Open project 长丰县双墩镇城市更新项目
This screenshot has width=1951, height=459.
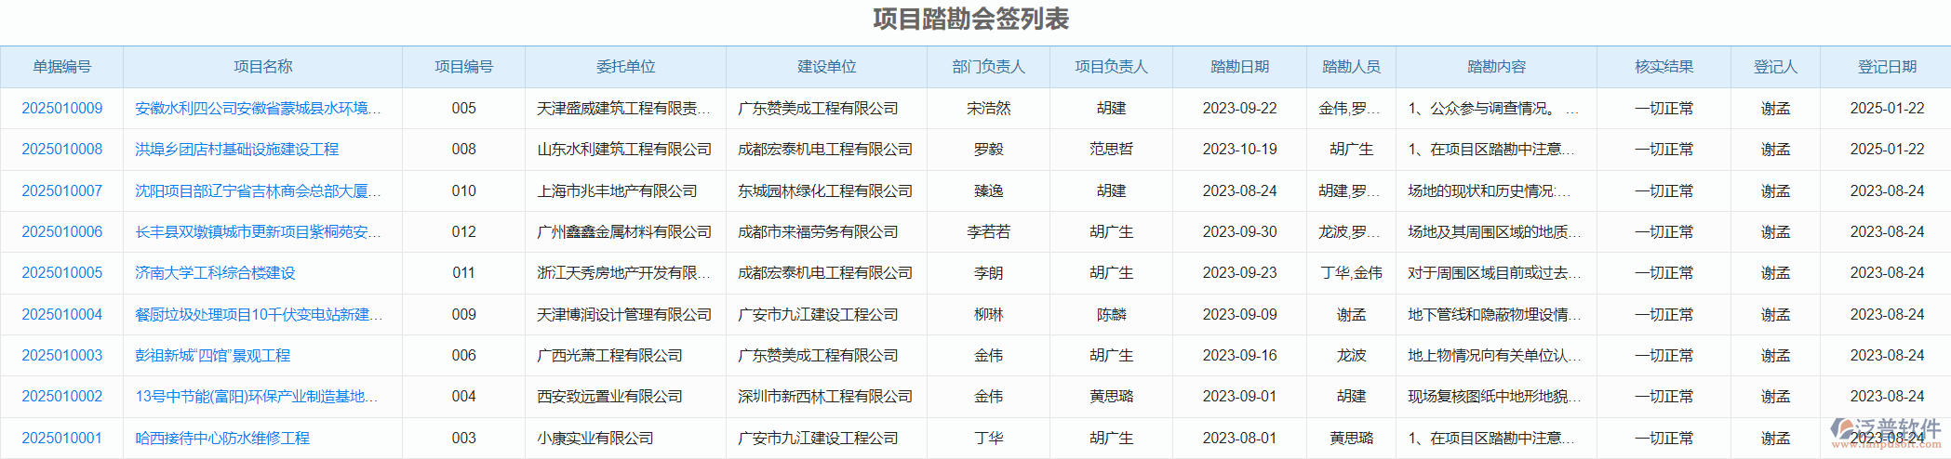(x=258, y=232)
